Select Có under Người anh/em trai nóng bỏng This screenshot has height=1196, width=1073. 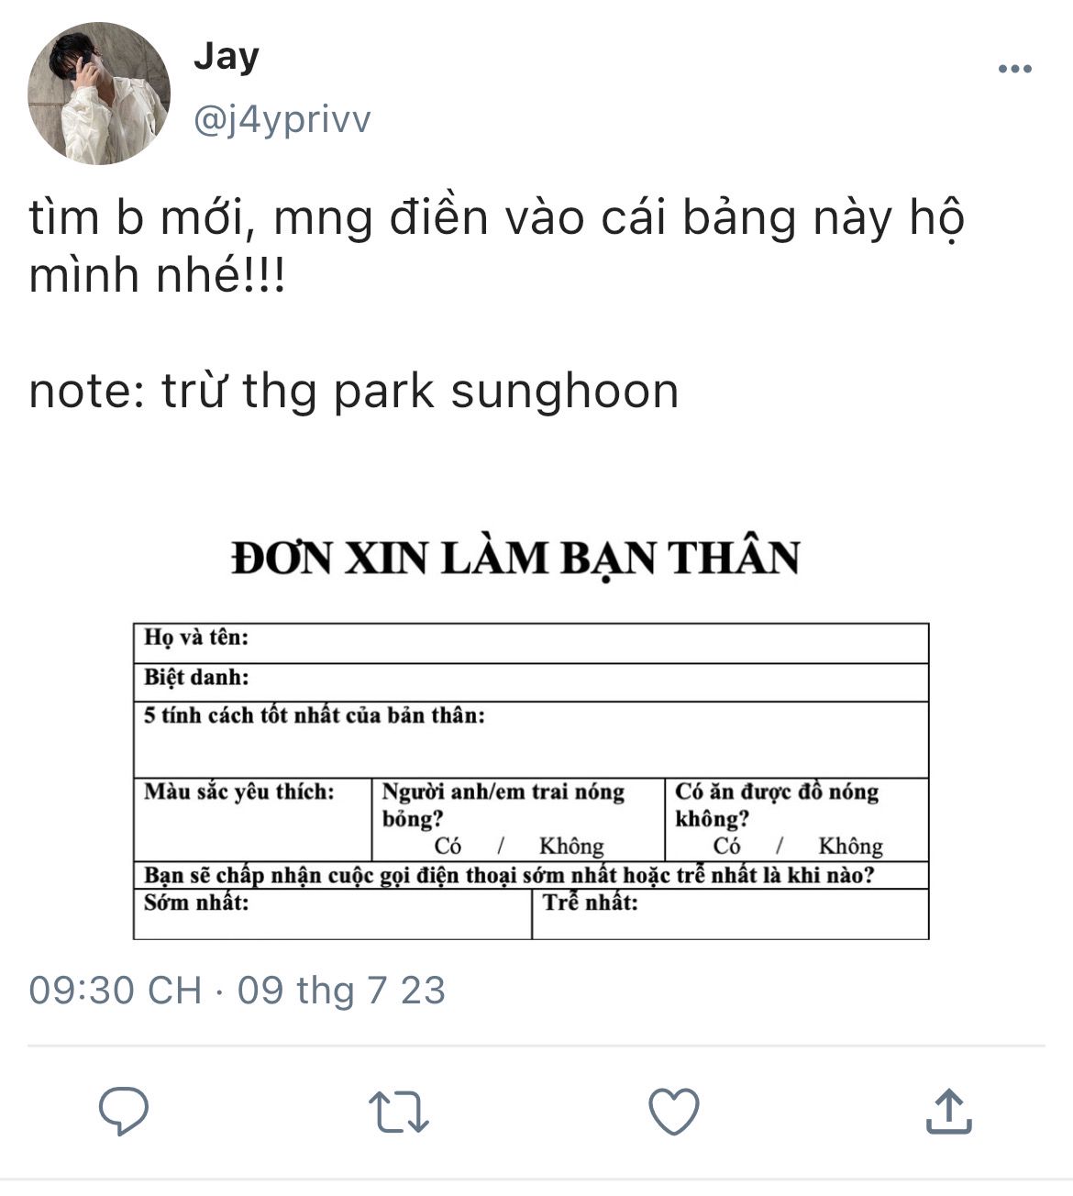point(448,846)
